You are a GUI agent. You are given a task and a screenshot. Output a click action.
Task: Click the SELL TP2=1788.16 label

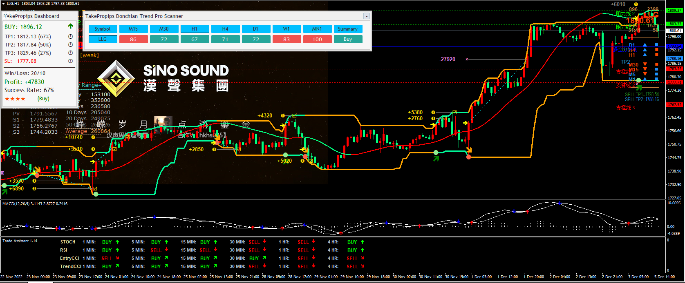(642, 99)
